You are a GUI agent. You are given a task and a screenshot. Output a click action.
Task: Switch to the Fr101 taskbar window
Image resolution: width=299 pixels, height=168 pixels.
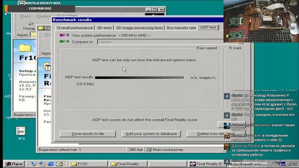(88, 164)
